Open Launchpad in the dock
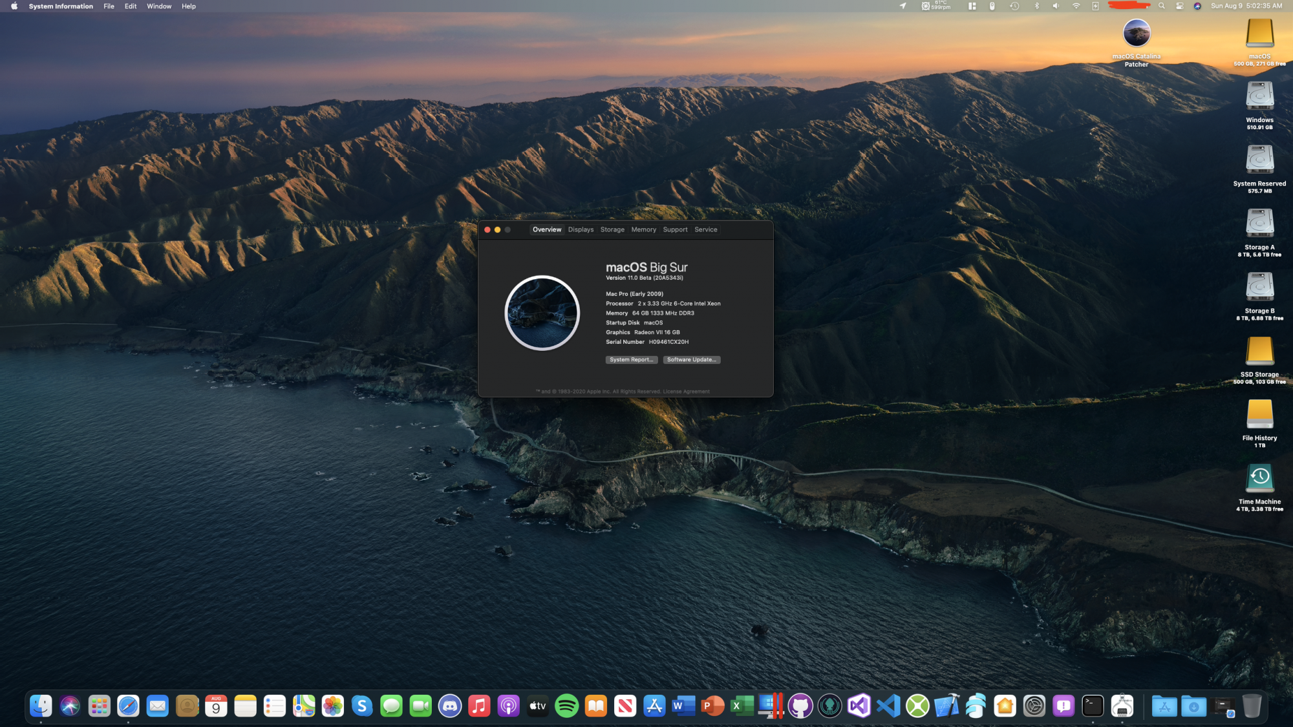This screenshot has height=727, width=1293. 99,706
